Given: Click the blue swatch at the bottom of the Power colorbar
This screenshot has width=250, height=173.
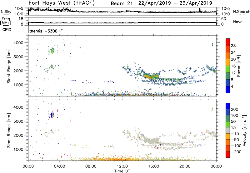Looking at the screenshot, I should coord(228,90).
